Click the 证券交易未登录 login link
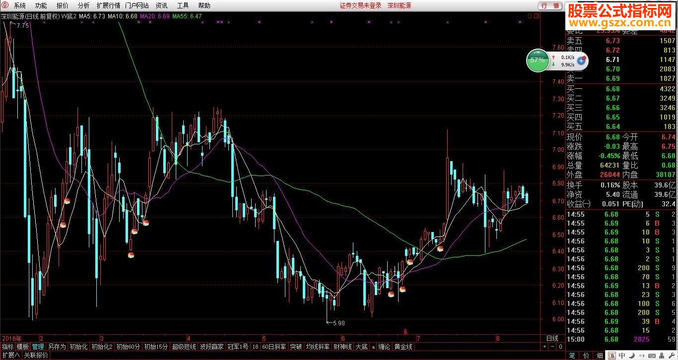Image resolution: width=678 pixels, height=360 pixels. tap(360, 5)
